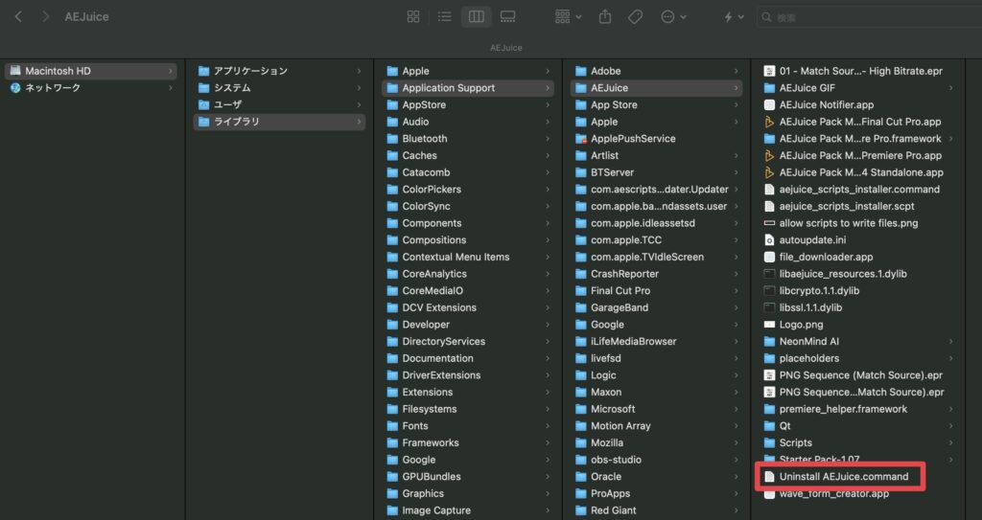Open the Adobe folder icon
This screenshot has width=982, height=520.
pos(581,71)
